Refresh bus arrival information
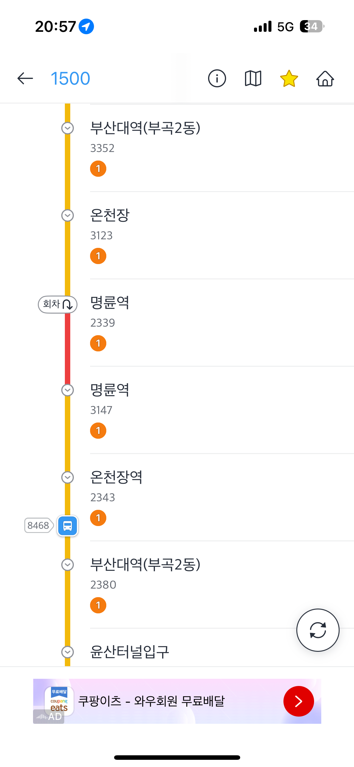 pyautogui.click(x=318, y=630)
